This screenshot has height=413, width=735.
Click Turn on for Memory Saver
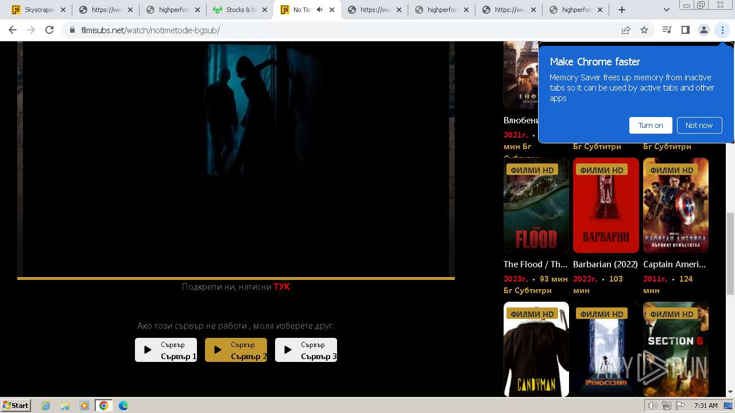click(651, 125)
